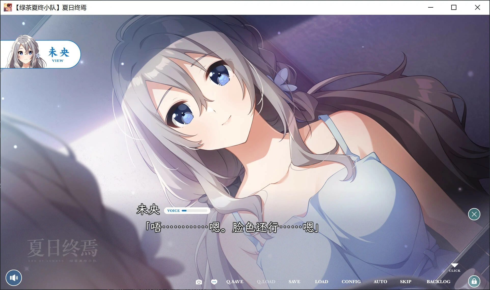Screen dimensions: 490x290
Task: Click the dialogue text line to advance
Action: 232,227
